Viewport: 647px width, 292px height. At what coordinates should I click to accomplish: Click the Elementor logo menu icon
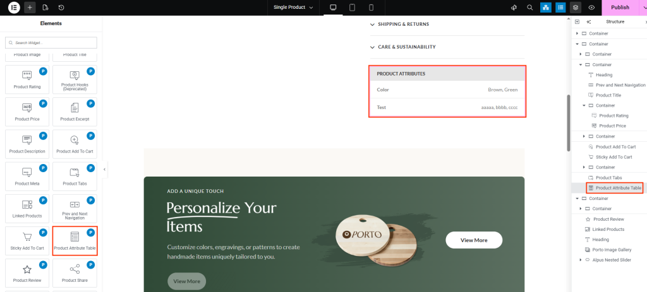(14, 8)
